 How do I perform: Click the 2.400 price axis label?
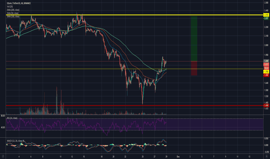(x=266, y=11)
